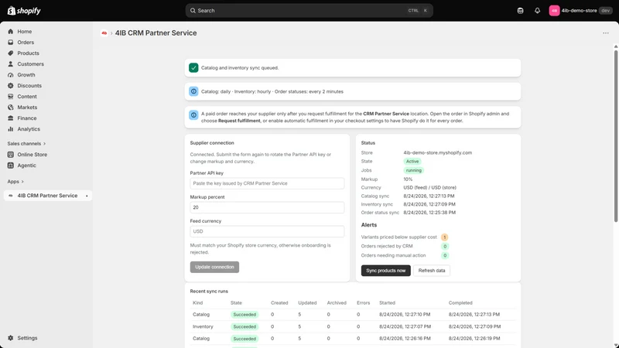Open the Customers page
619x348 pixels.
[30, 64]
